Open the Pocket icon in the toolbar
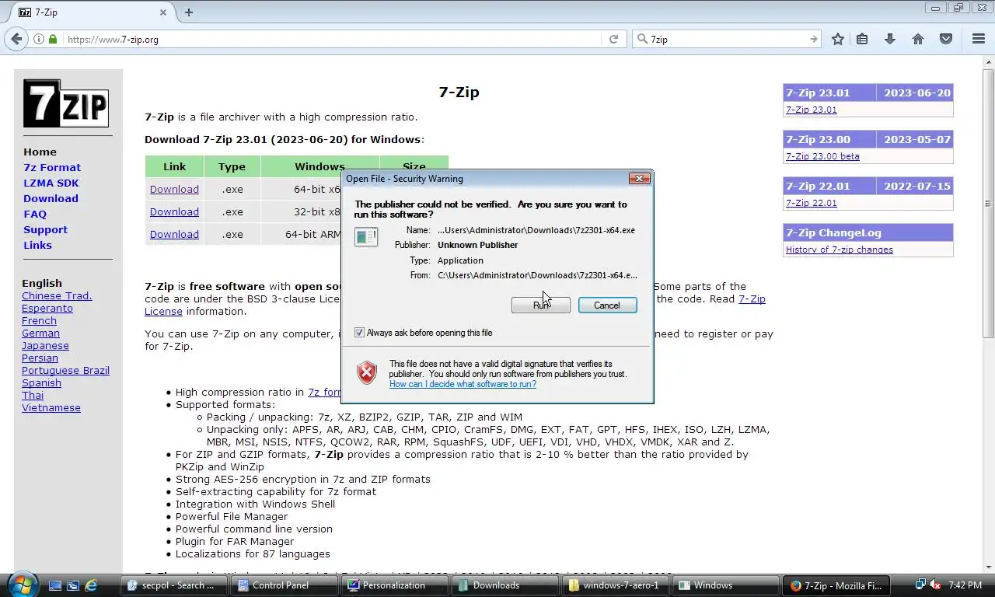995x597 pixels. [946, 39]
